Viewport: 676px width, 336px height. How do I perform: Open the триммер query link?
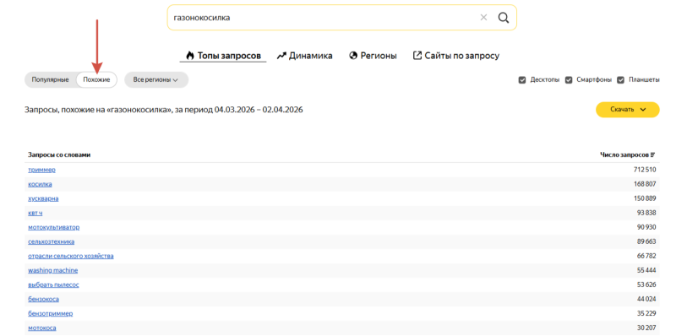(x=41, y=170)
